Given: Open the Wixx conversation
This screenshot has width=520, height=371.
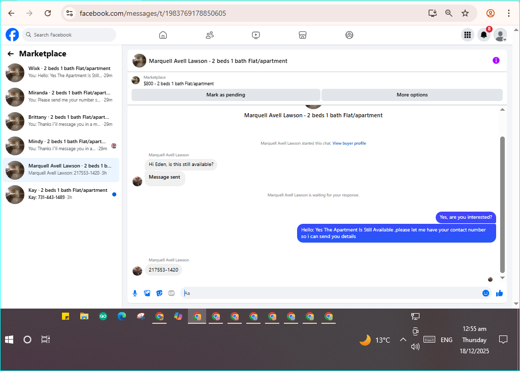Looking at the screenshot, I should pyautogui.click(x=61, y=73).
